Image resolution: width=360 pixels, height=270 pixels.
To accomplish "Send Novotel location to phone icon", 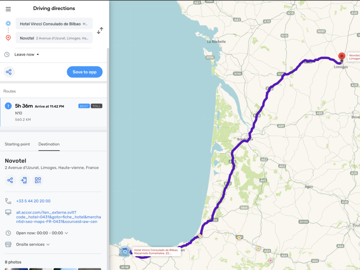I will (24, 180).
